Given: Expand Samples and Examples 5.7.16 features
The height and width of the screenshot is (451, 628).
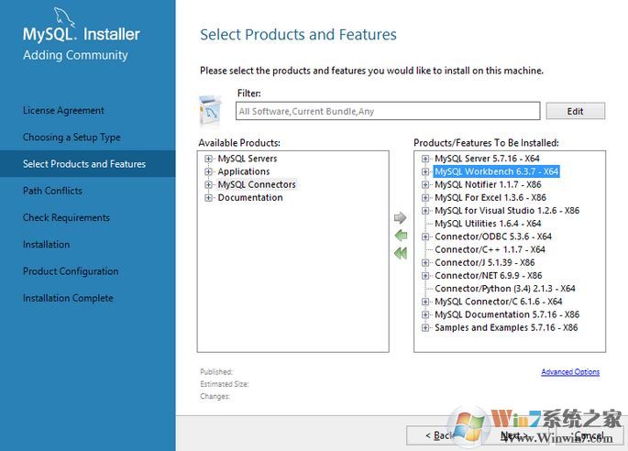Looking at the screenshot, I should (x=425, y=327).
